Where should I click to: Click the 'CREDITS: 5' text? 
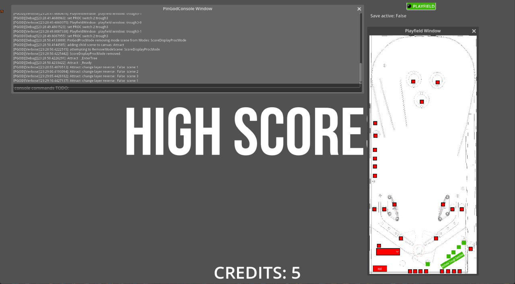[x=257, y=273]
